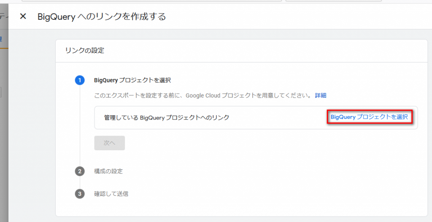Click the BigQuery プロジェクトを選択 step heading
The image size is (432, 222).
click(x=132, y=80)
